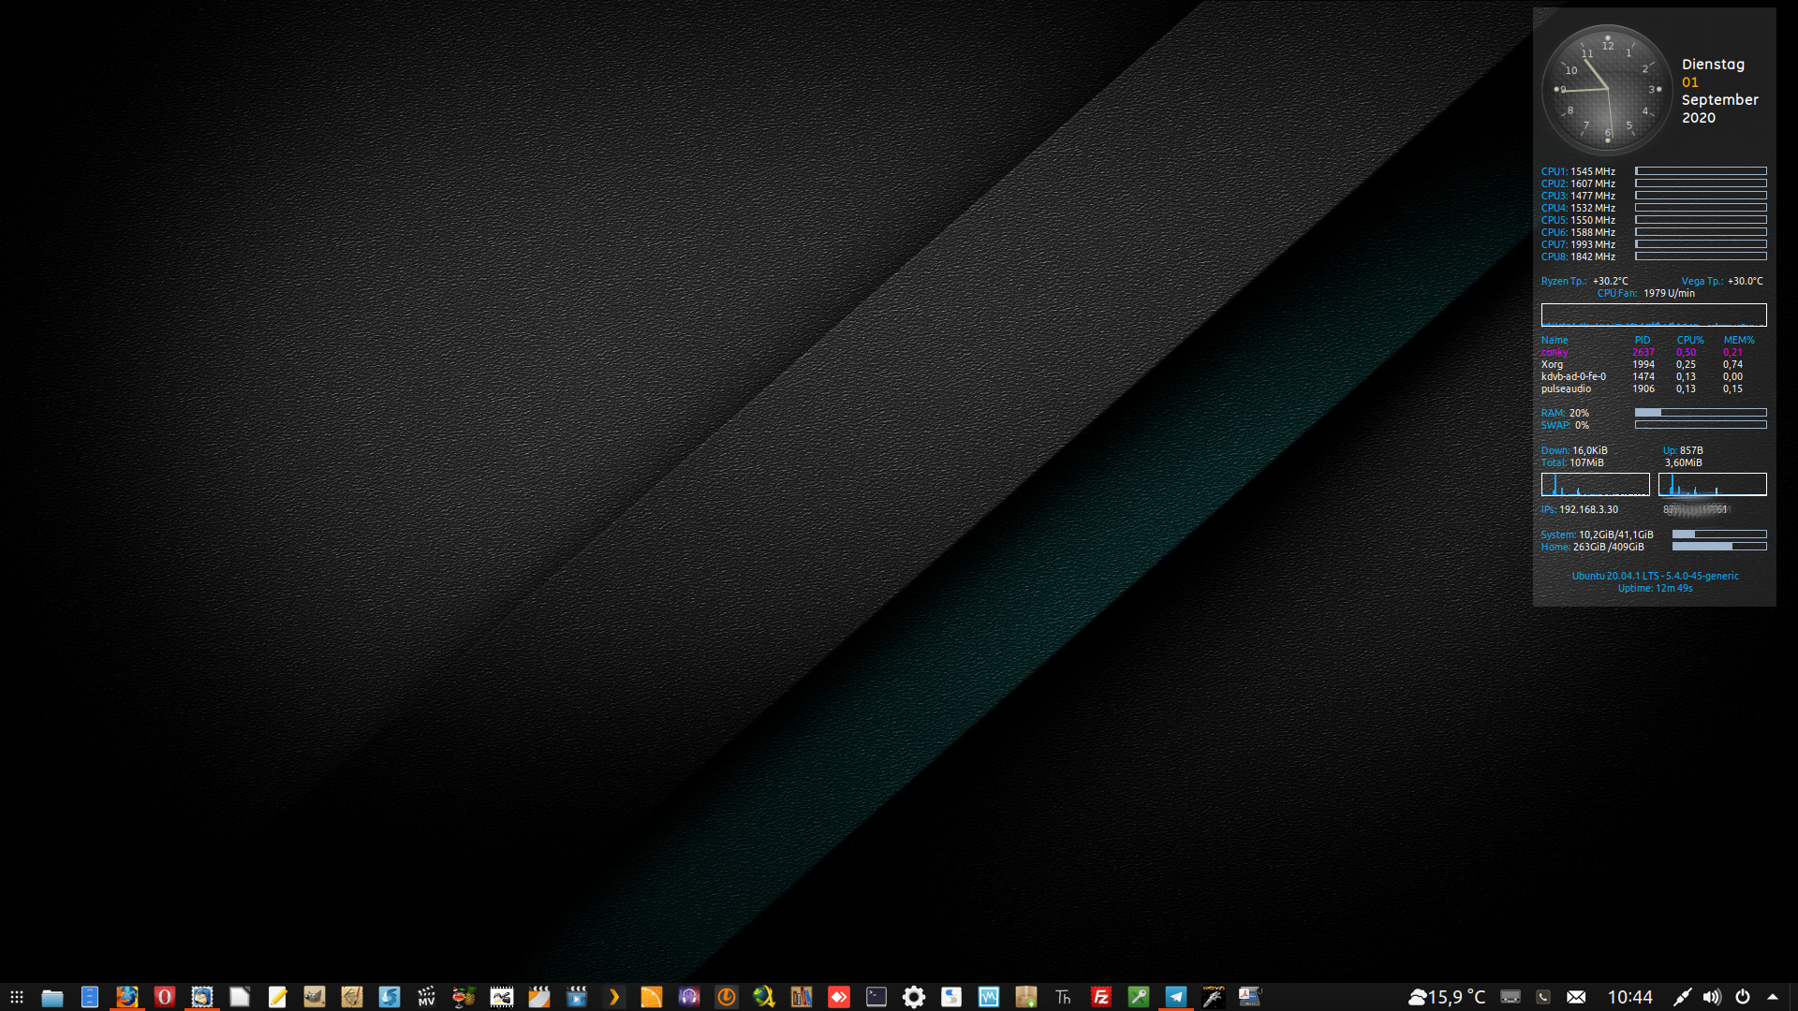Image resolution: width=1798 pixels, height=1011 pixels.
Task: Launch the terminal emulator
Action: point(877,997)
